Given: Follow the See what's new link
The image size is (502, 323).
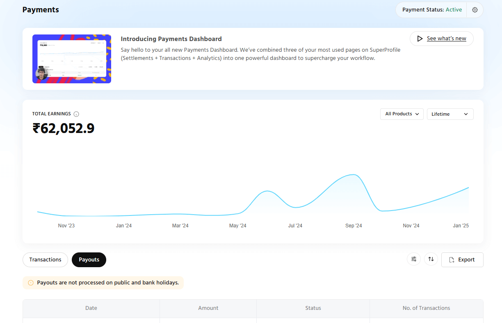Looking at the screenshot, I should coord(446,39).
